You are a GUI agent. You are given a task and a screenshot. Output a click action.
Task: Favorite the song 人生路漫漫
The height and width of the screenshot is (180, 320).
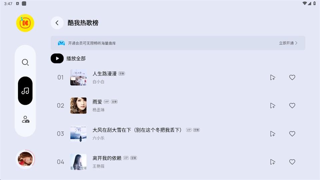point(292,77)
